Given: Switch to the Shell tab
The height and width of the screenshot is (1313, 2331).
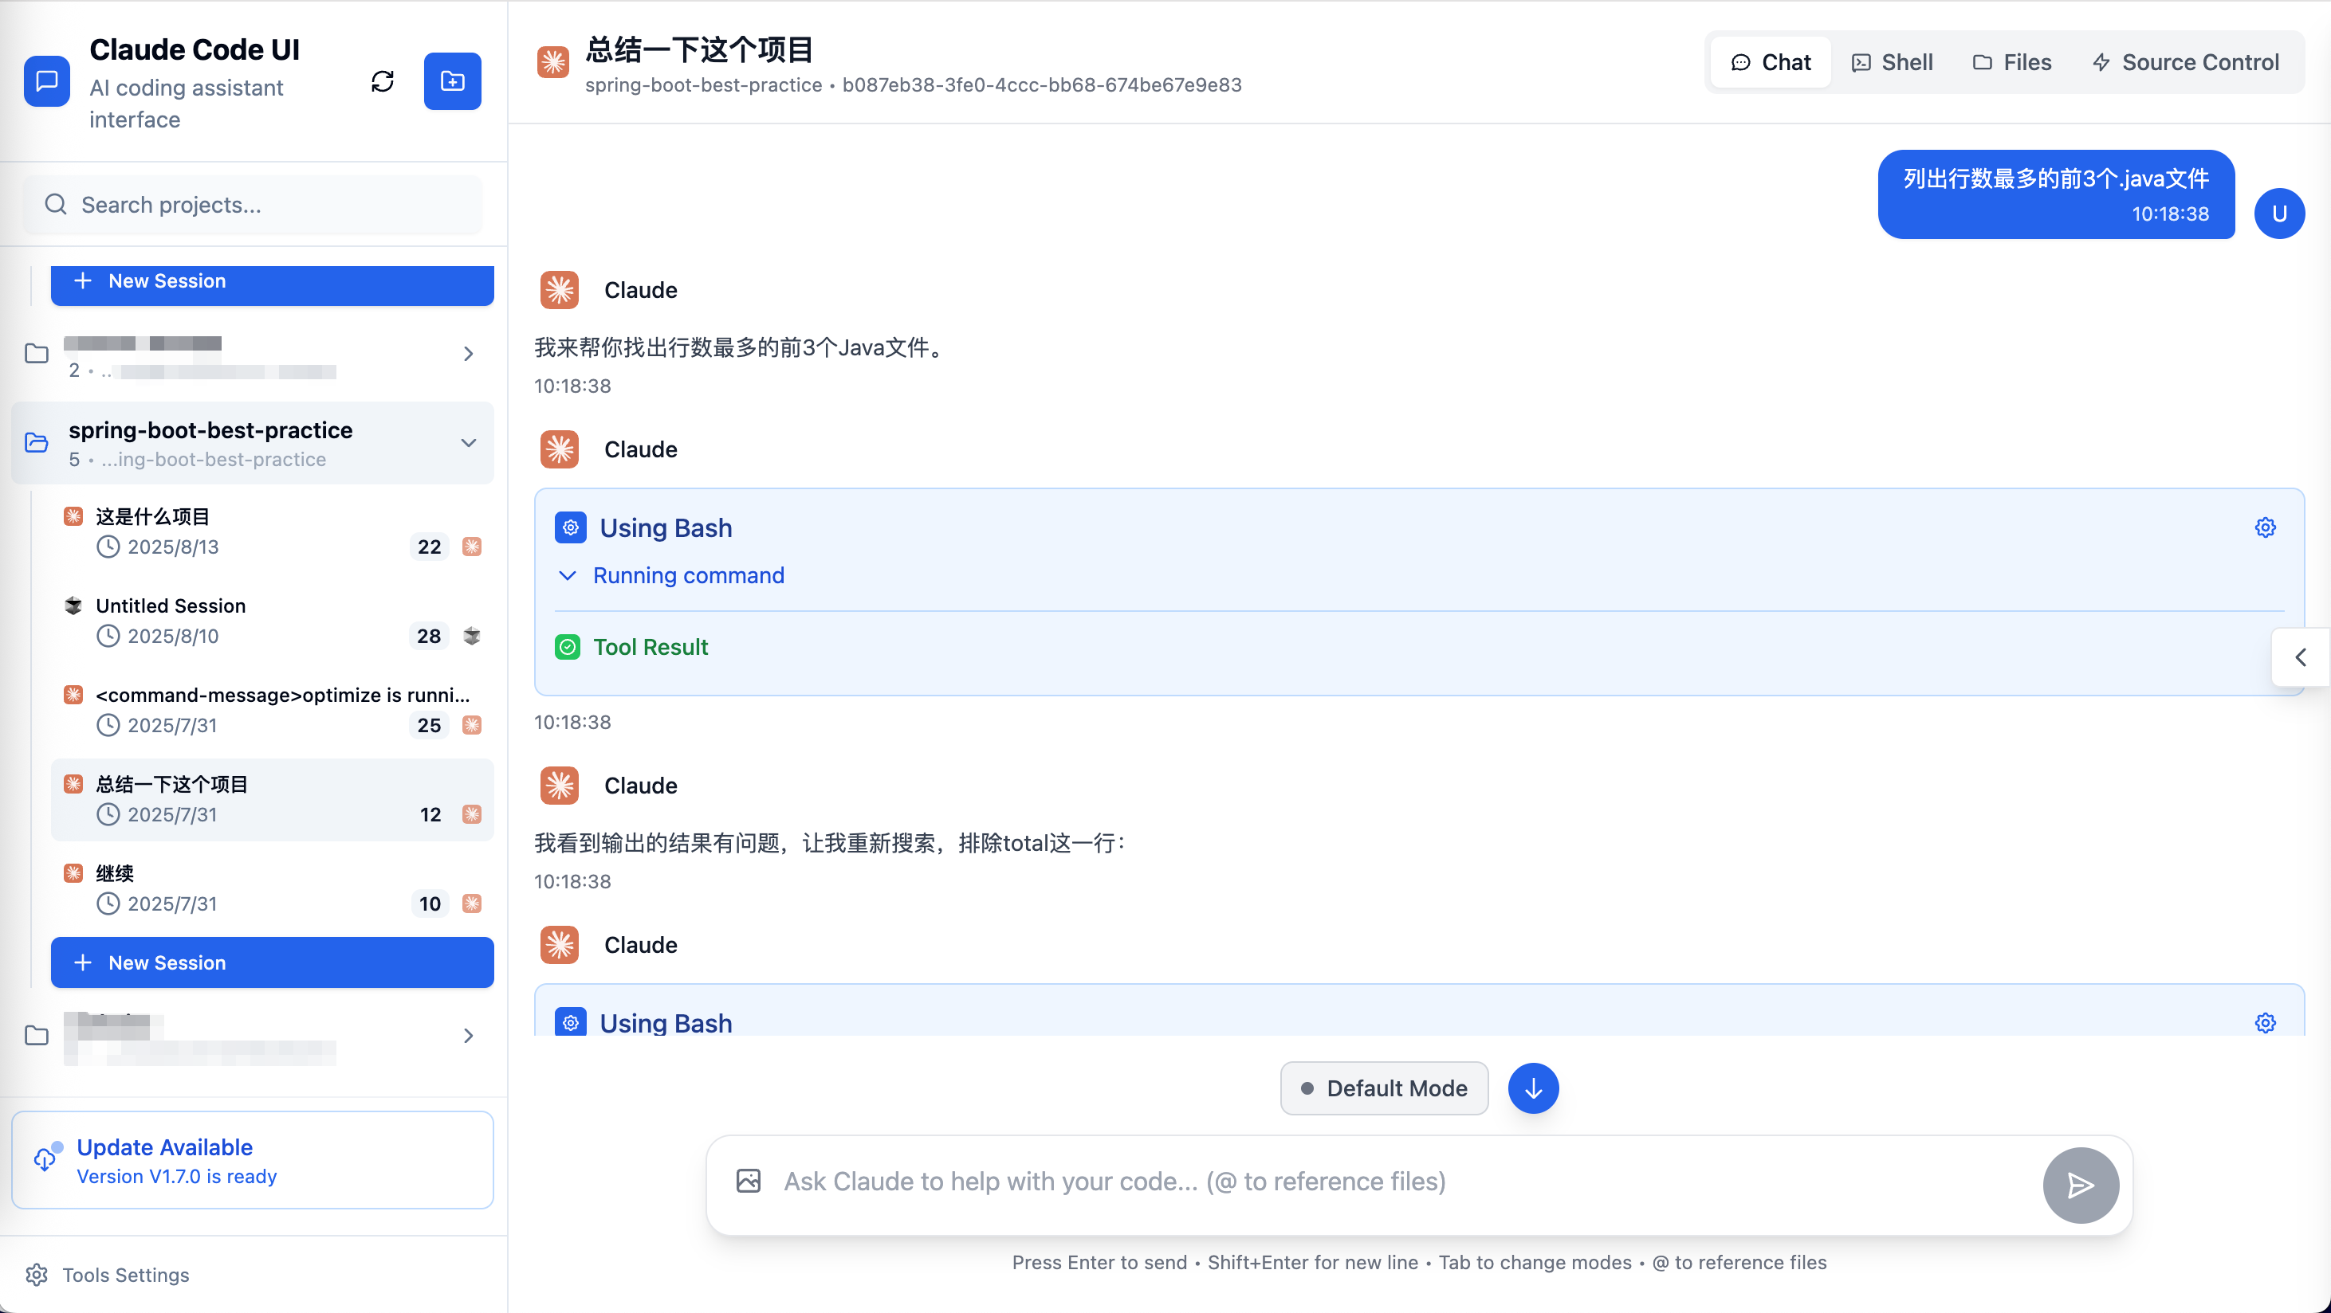Looking at the screenshot, I should pos(1891,62).
